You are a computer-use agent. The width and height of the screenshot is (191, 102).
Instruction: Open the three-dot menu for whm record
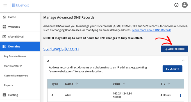[x=180, y=95]
